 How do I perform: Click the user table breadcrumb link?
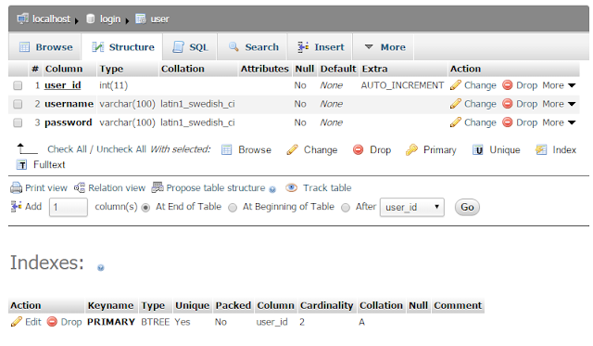coord(159,19)
